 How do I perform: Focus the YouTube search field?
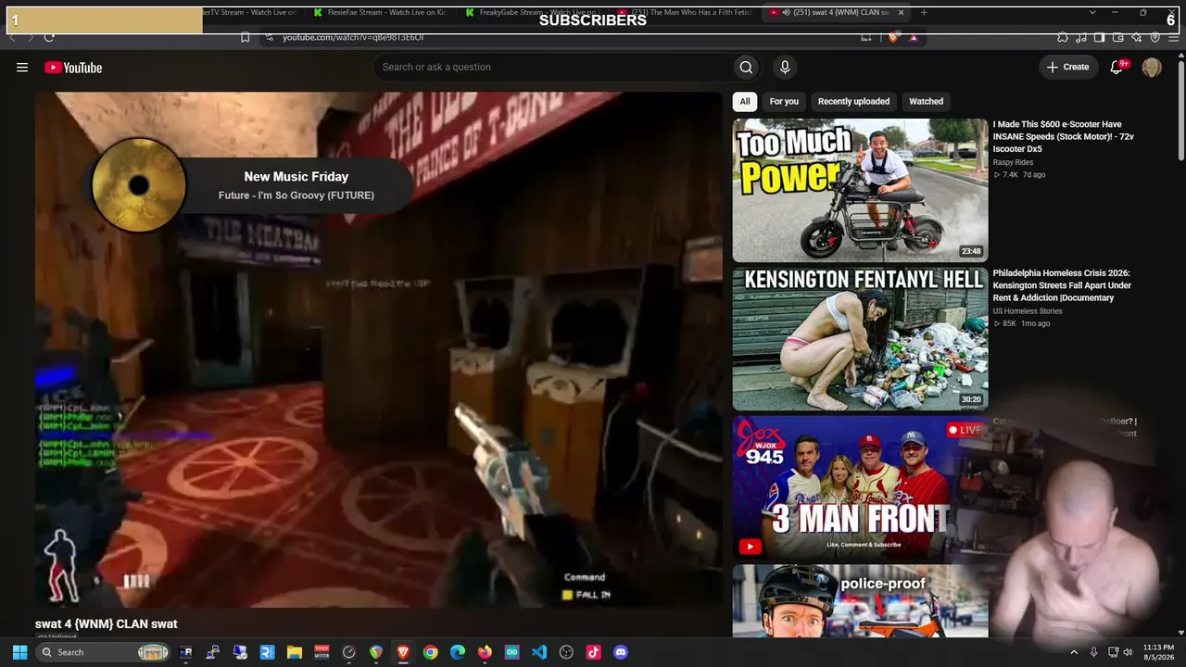tap(552, 67)
